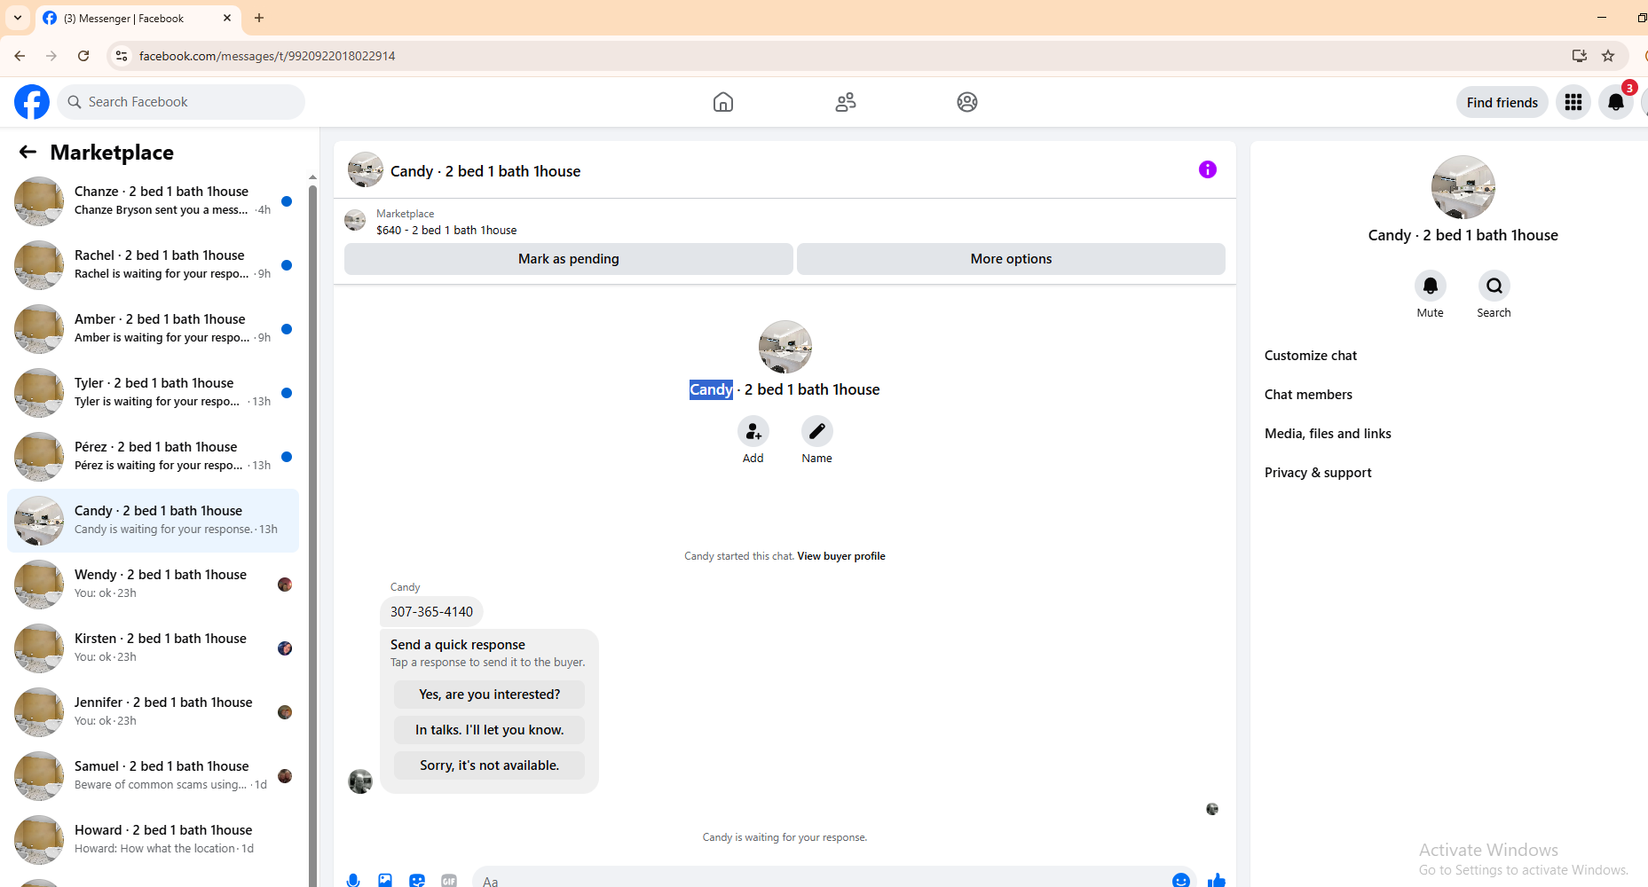Open Kirsten's conversation
Image resolution: width=1648 pixels, height=887 pixels.
[x=153, y=648]
